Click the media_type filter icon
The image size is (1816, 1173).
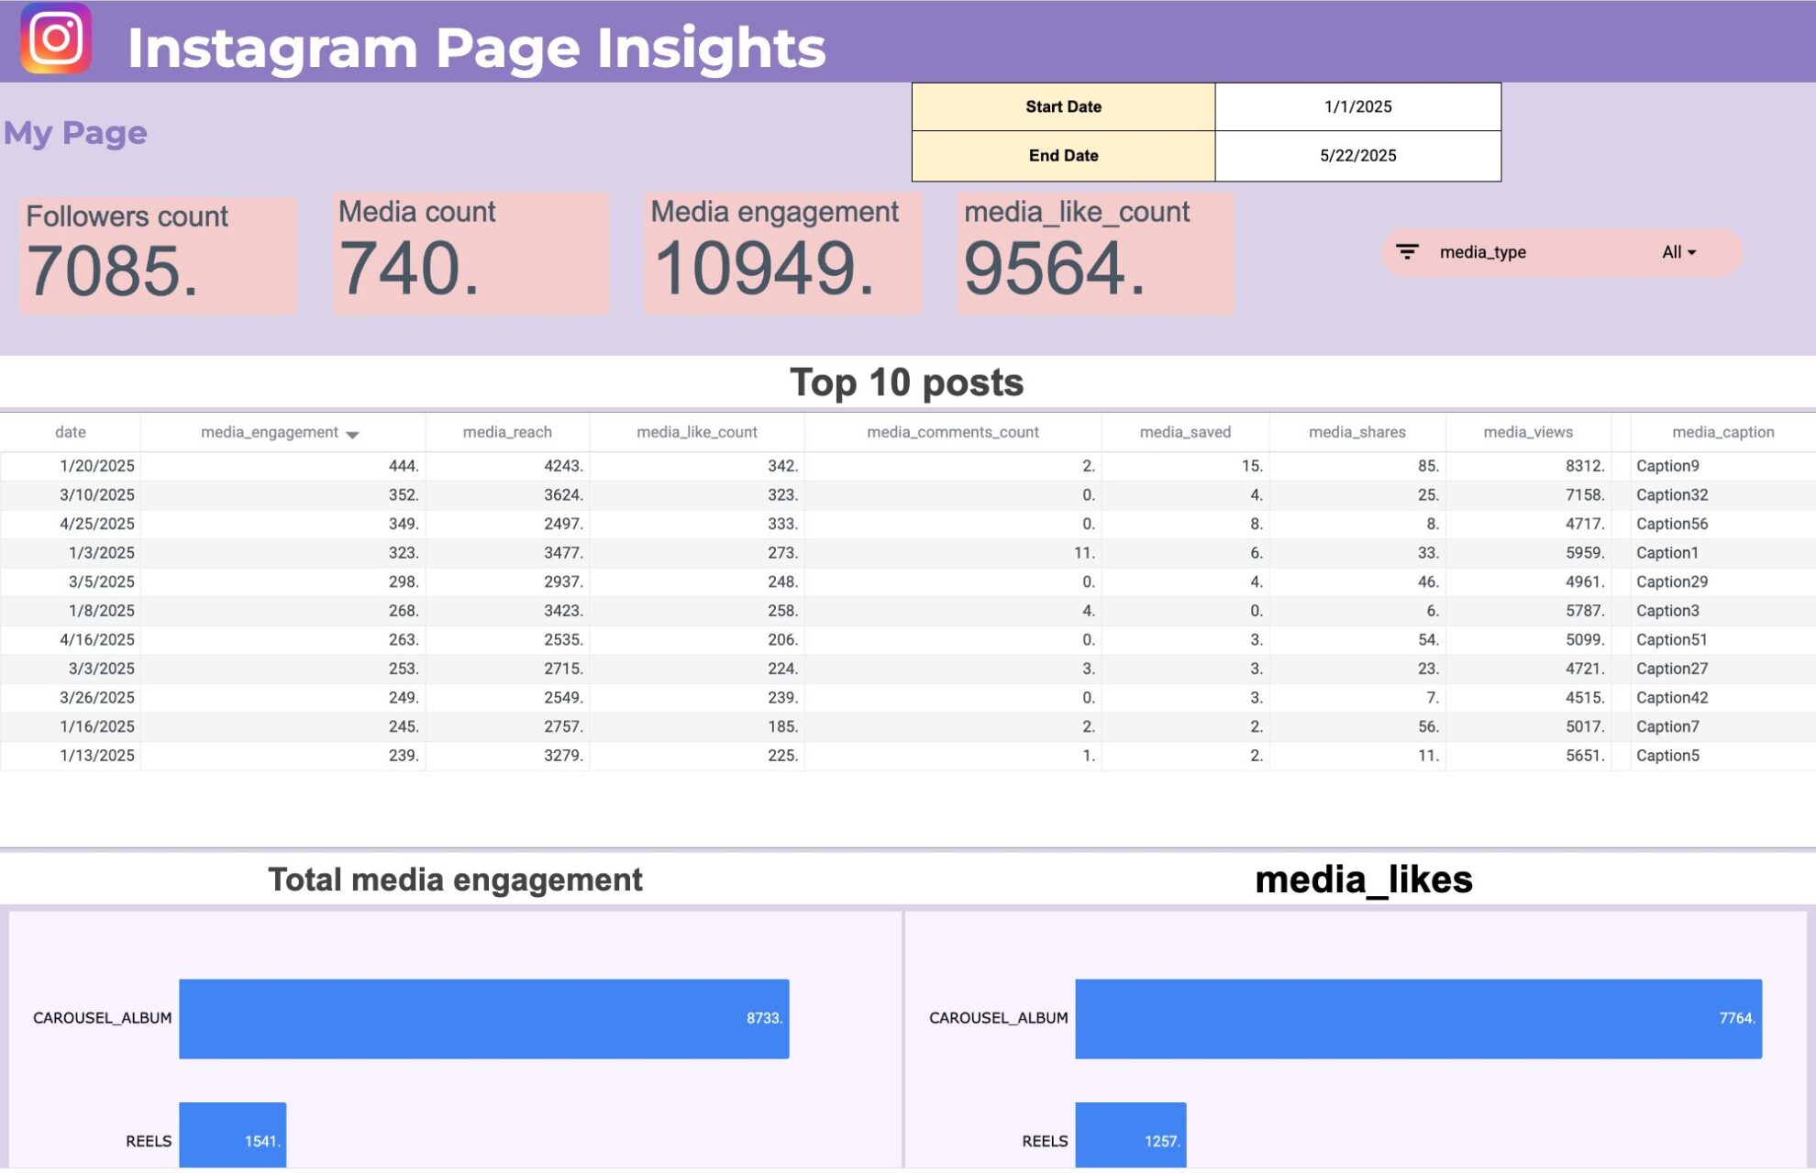coord(1407,251)
